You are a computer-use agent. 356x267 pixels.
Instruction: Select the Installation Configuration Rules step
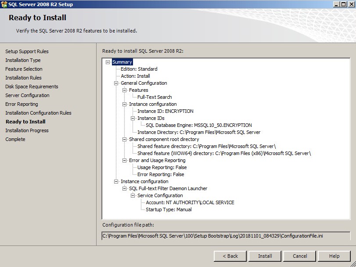tap(38, 113)
